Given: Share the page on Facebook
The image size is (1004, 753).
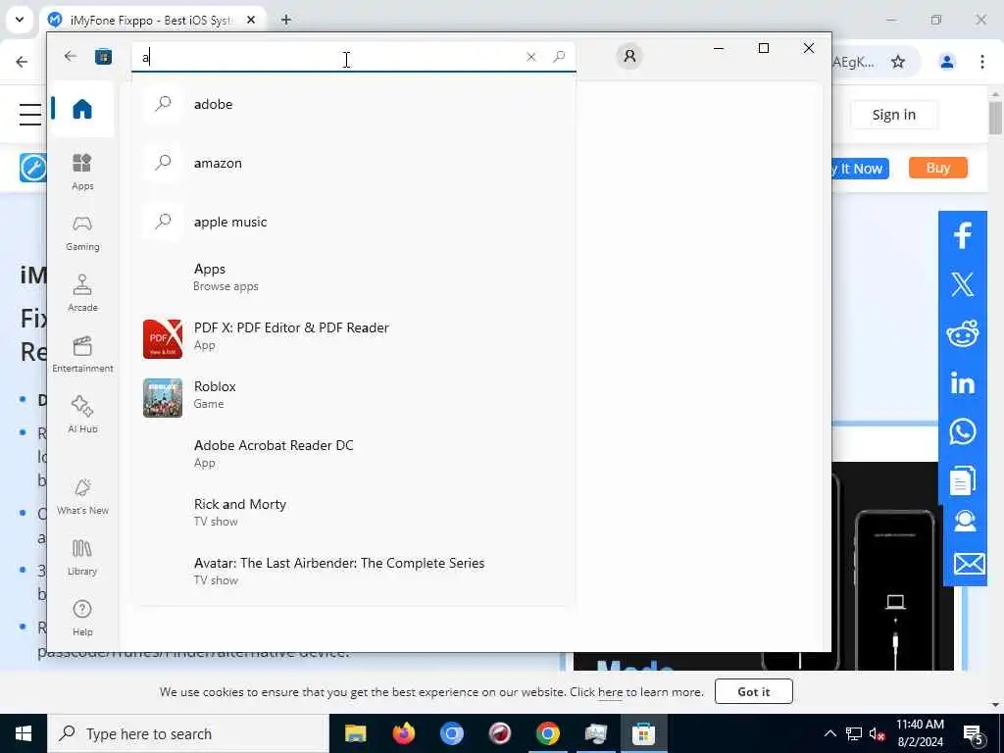Looking at the screenshot, I should [963, 235].
